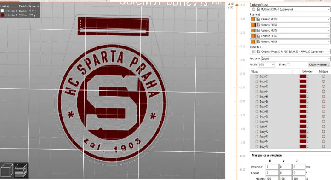The height and width of the screenshot is (180, 331).
Task: Open the Podpěry supports dropdown
Action: click(295, 58)
